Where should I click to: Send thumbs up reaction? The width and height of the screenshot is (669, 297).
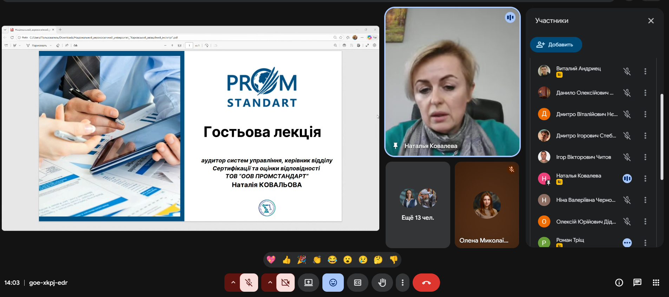(287, 260)
